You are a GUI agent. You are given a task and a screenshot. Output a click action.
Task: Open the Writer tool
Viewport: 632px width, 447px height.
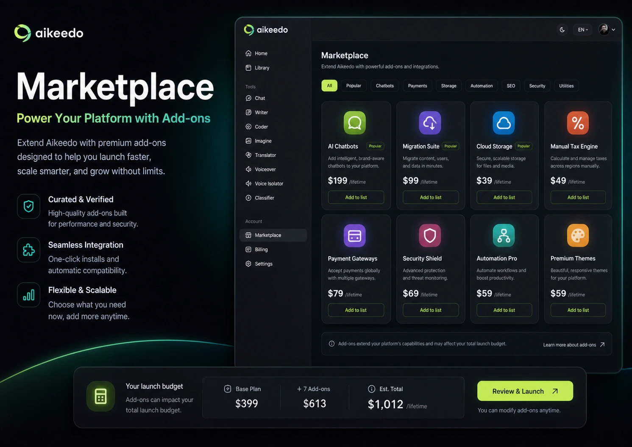tap(257, 112)
